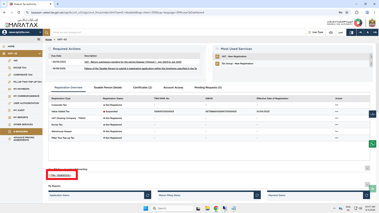Image resolution: width=379 pixels, height=213 pixels.
Task: Refresh the Return Filing Status card
Action: point(257,195)
